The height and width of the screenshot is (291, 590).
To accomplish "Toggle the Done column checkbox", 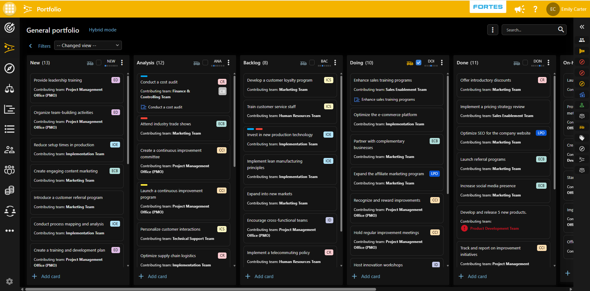I will (525, 63).
